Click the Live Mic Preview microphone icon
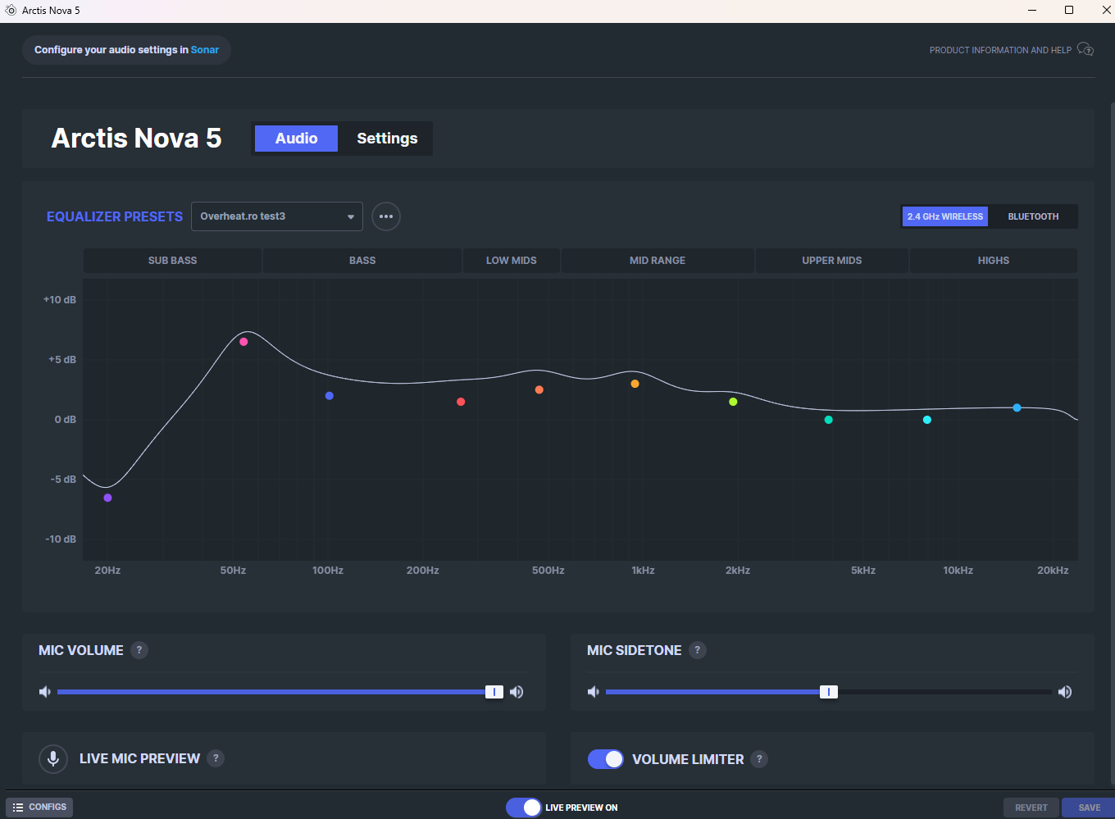Image resolution: width=1115 pixels, height=819 pixels. click(x=53, y=758)
